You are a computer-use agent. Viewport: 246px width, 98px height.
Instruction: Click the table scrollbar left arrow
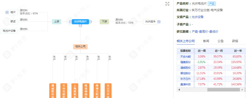point(179,90)
